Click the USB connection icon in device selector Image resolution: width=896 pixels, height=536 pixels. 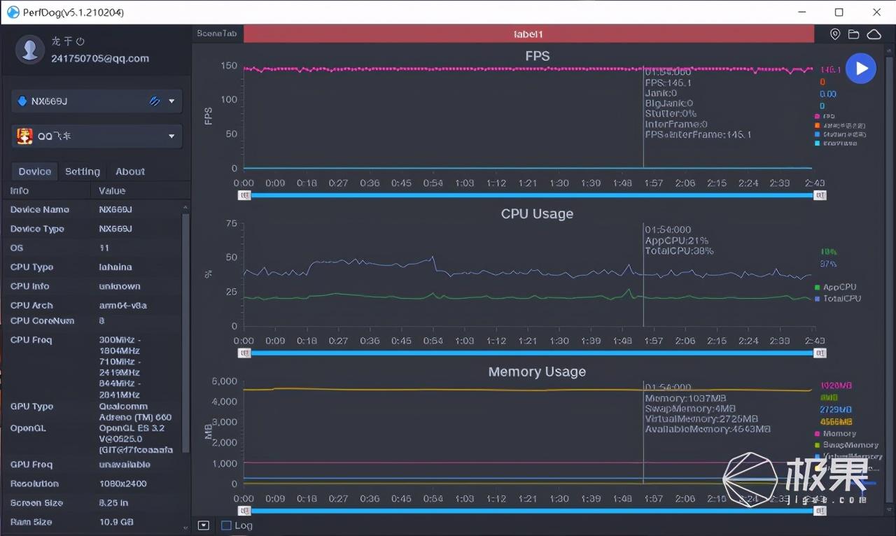(x=155, y=101)
